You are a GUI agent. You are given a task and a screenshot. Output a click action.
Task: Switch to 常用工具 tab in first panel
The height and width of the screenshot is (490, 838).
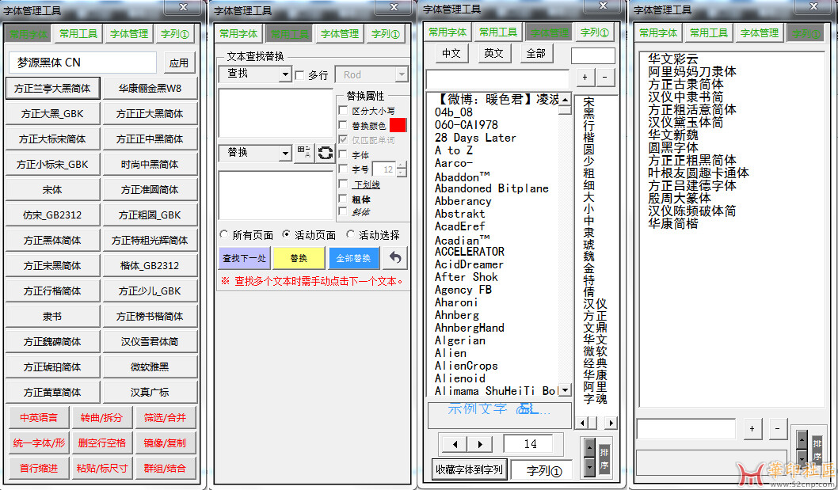click(x=78, y=33)
